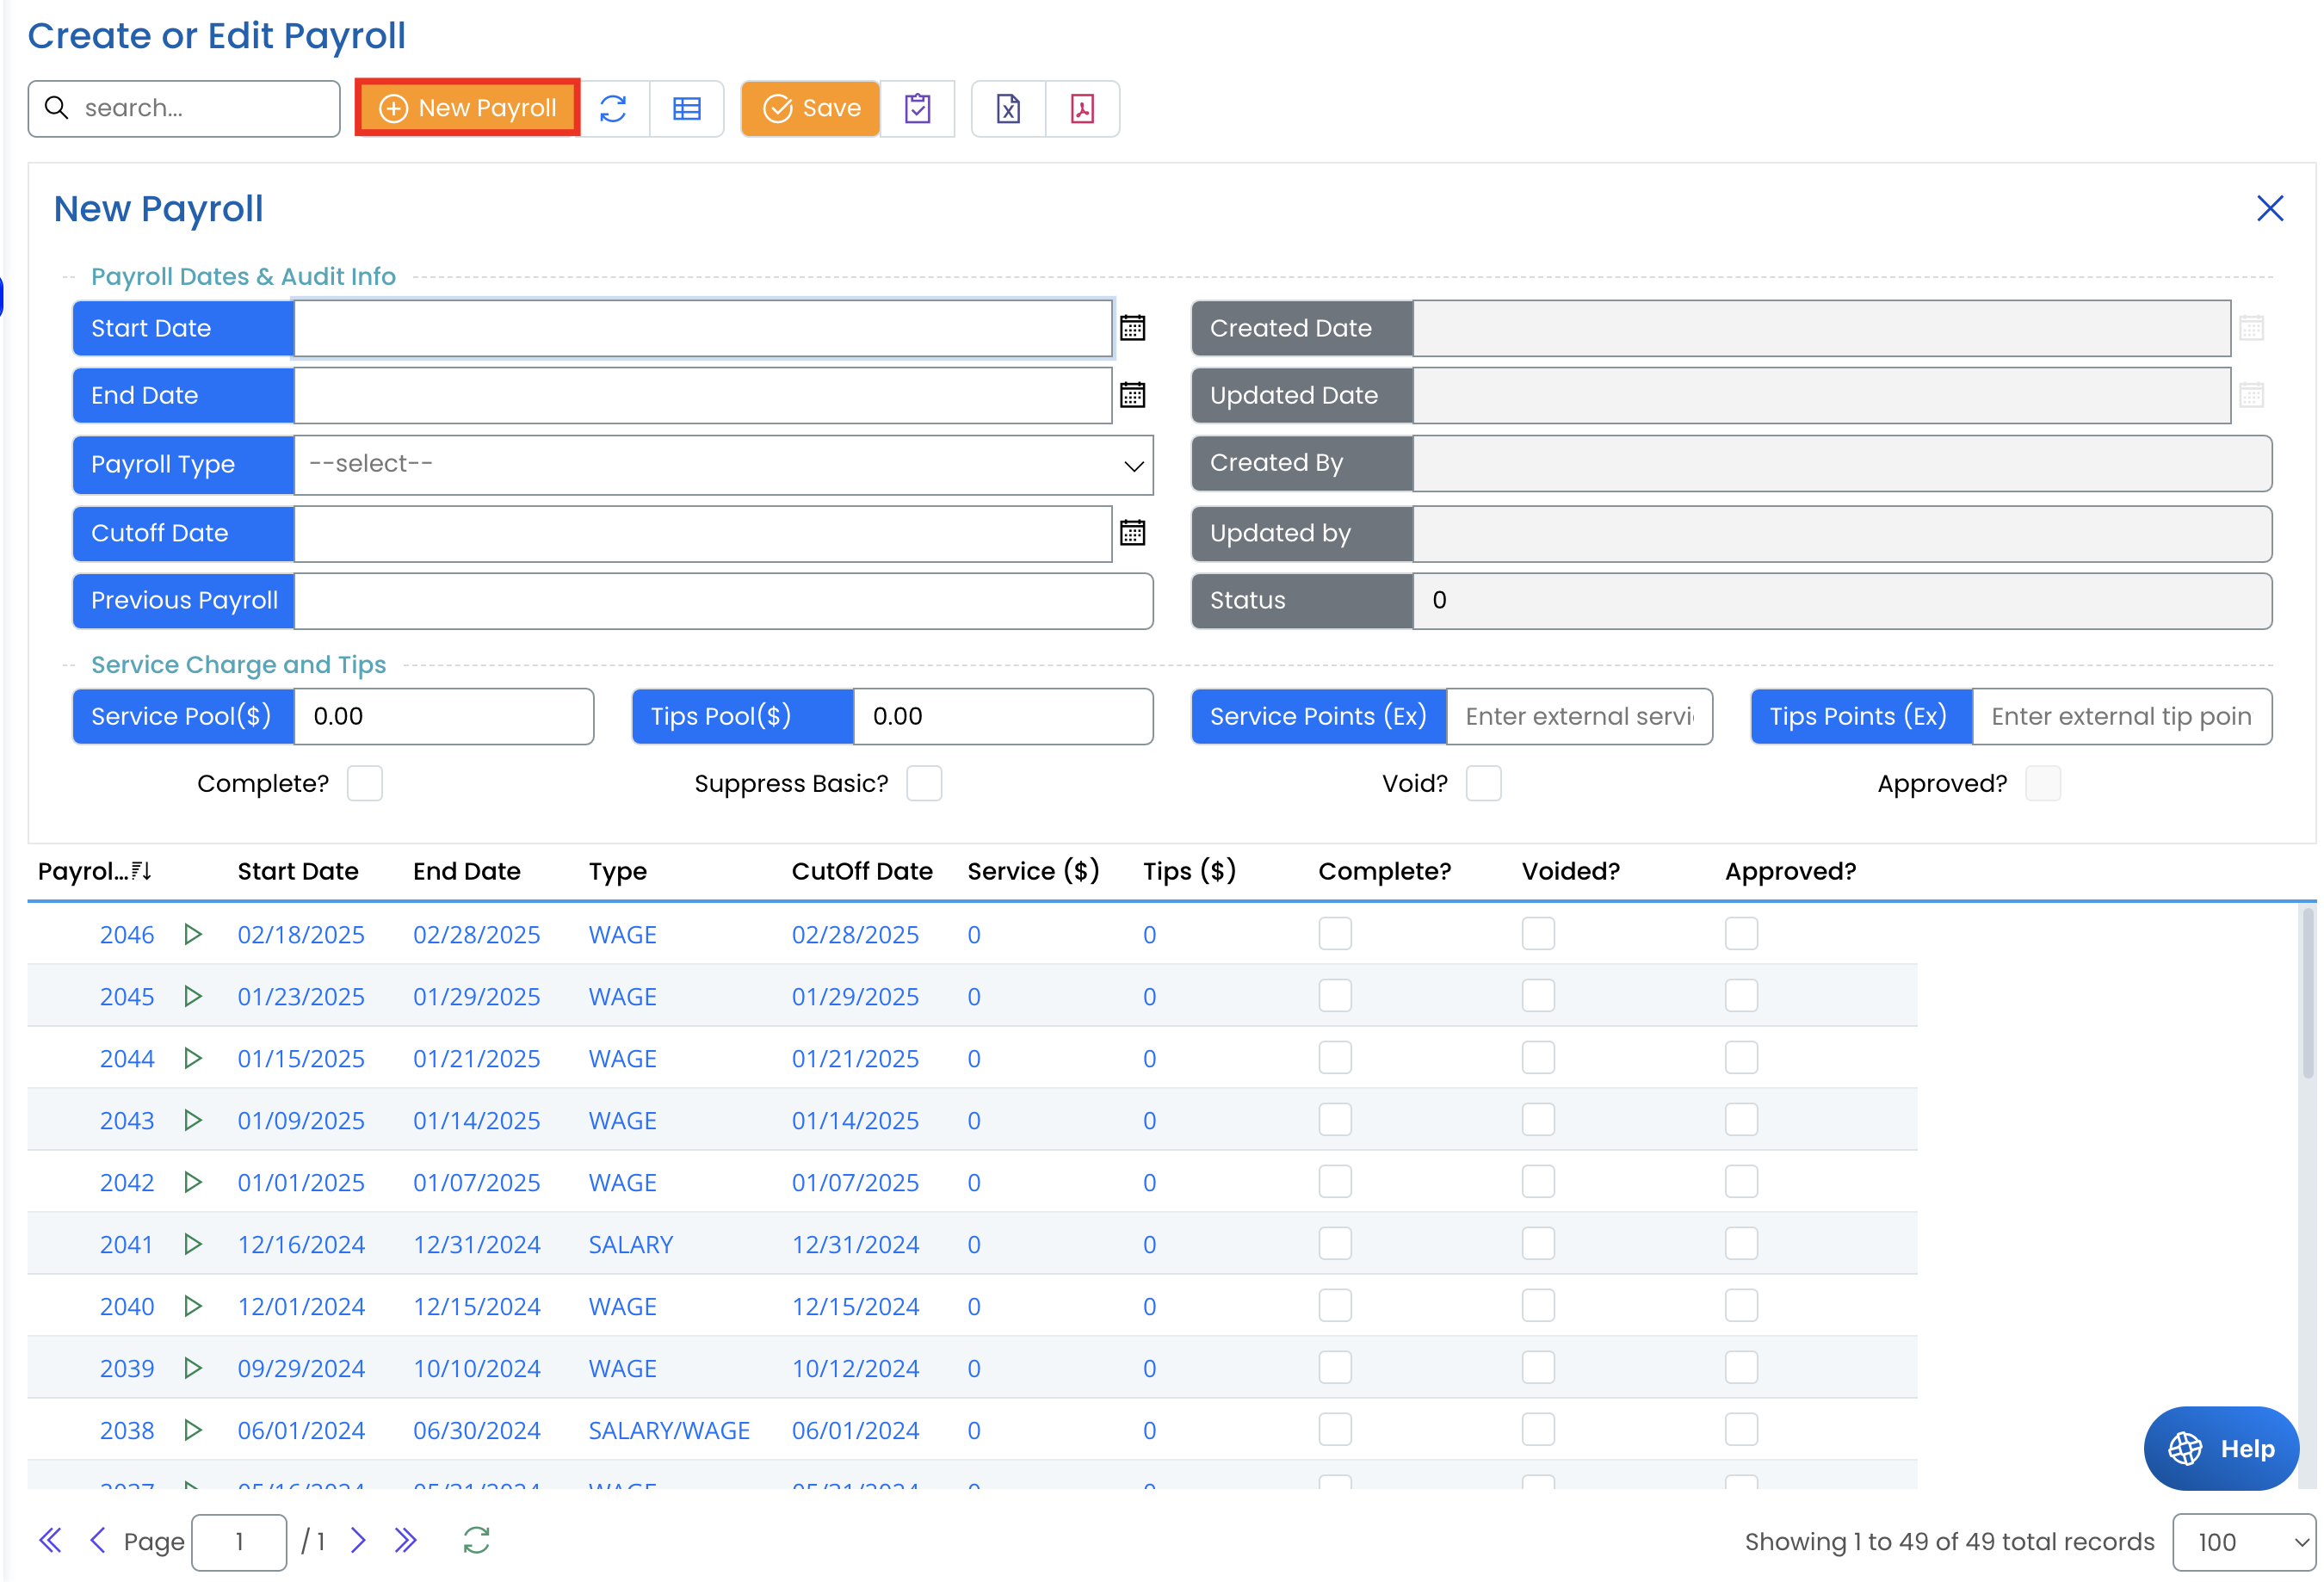2324x1582 pixels.
Task: Expand payroll 2046 row triangle
Action: pos(193,934)
